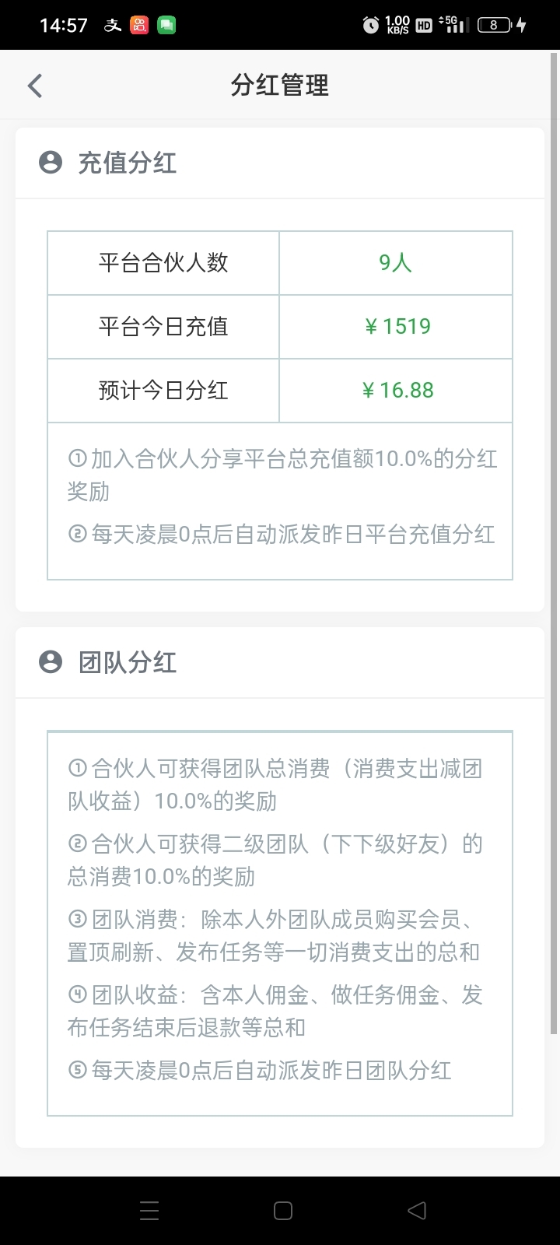Tap the back arrow in header
The image size is (560, 1245).
[35, 86]
